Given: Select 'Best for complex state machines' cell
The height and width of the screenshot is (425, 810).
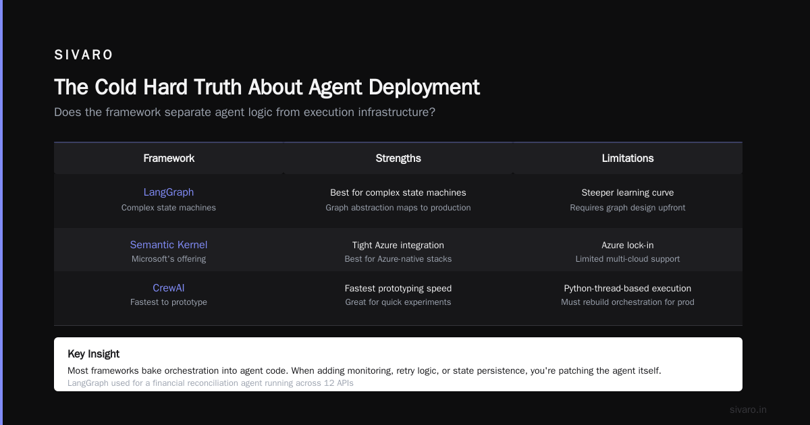Looking at the screenshot, I should tap(398, 192).
